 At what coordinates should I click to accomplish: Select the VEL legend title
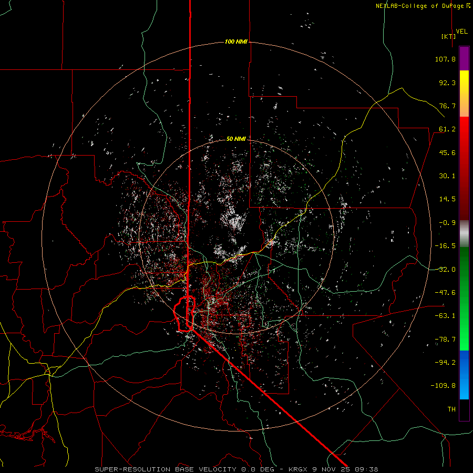click(x=462, y=32)
